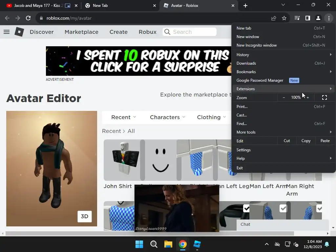Open Google Password Manager entry
Screen dimensions: 336x252
284,80
